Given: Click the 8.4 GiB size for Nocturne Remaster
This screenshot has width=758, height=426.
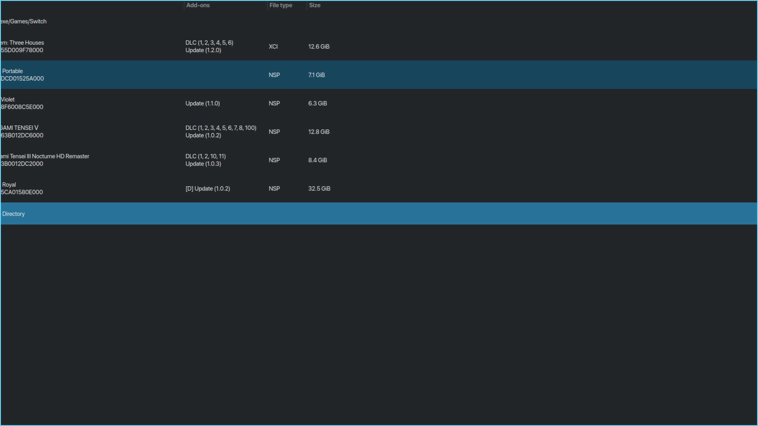Looking at the screenshot, I should click(317, 160).
